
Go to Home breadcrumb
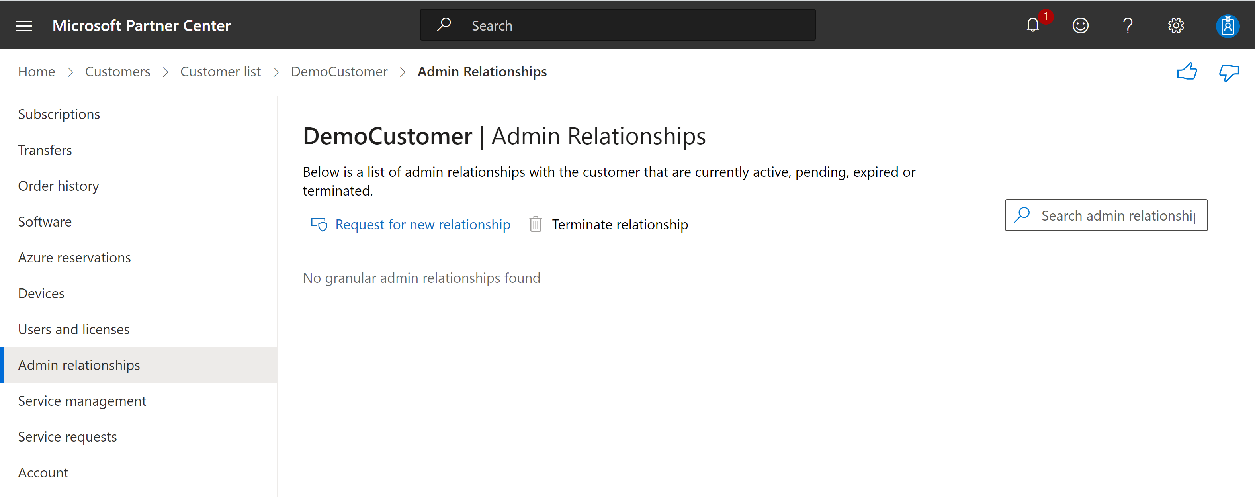coord(37,72)
